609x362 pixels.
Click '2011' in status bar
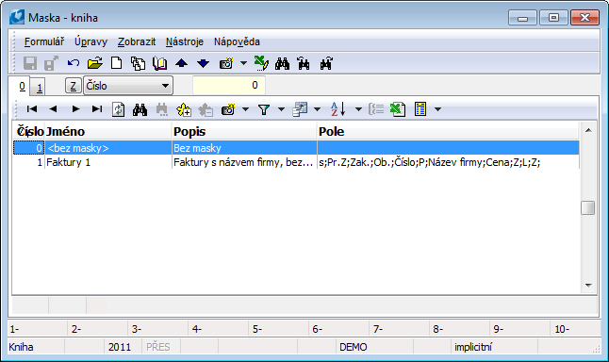[x=120, y=347]
